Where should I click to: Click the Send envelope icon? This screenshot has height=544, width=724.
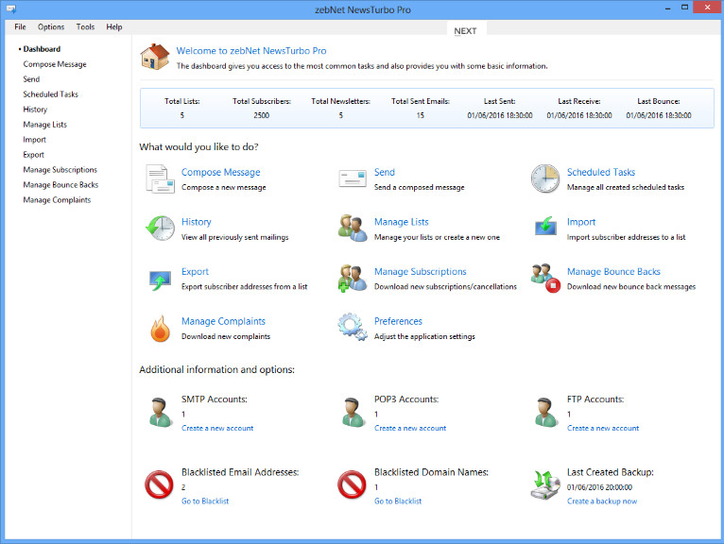tap(353, 178)
